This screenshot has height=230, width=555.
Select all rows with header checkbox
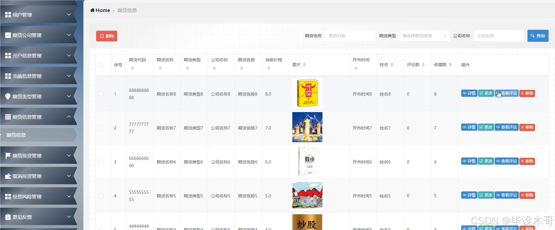tap(101, 65)
